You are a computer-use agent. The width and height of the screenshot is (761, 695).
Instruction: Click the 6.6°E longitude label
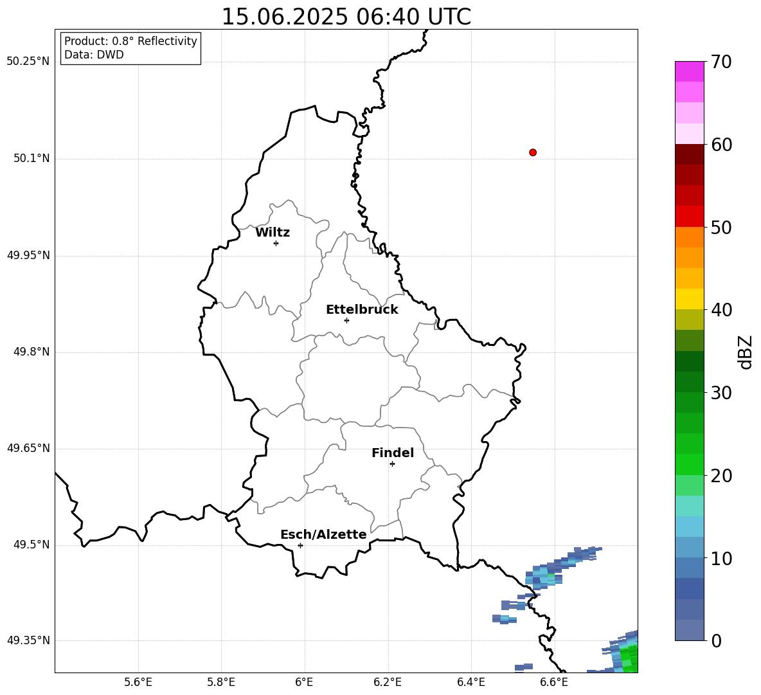coord(554,682)
